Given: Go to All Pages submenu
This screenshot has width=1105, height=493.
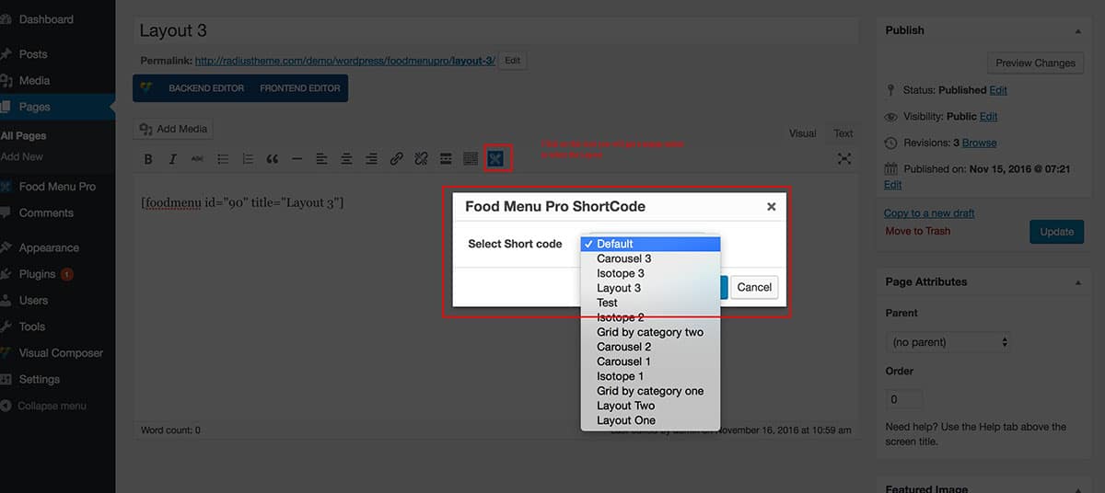Looking at the screenshot, I should (24, 135).
